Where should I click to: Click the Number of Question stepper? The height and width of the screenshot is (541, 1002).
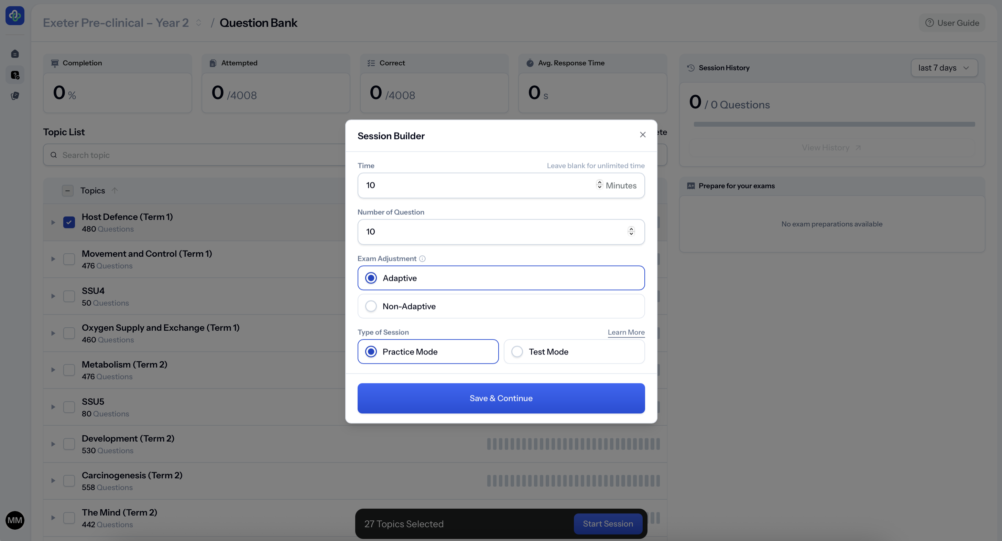coord(631,232)
